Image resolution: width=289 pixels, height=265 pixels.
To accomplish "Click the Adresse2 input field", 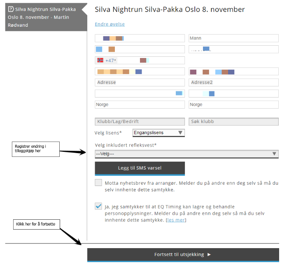I will point(233,82).
